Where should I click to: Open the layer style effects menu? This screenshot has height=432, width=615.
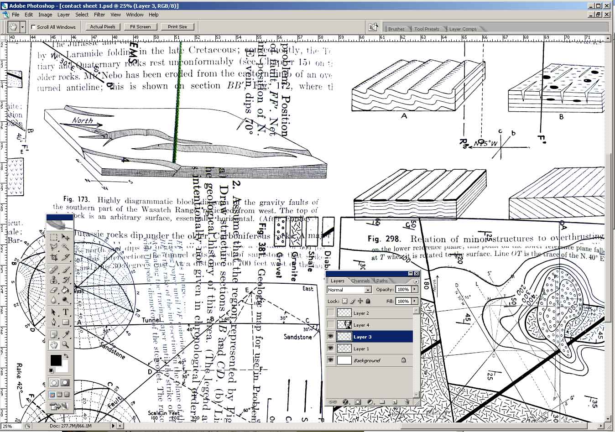[345, 402]
